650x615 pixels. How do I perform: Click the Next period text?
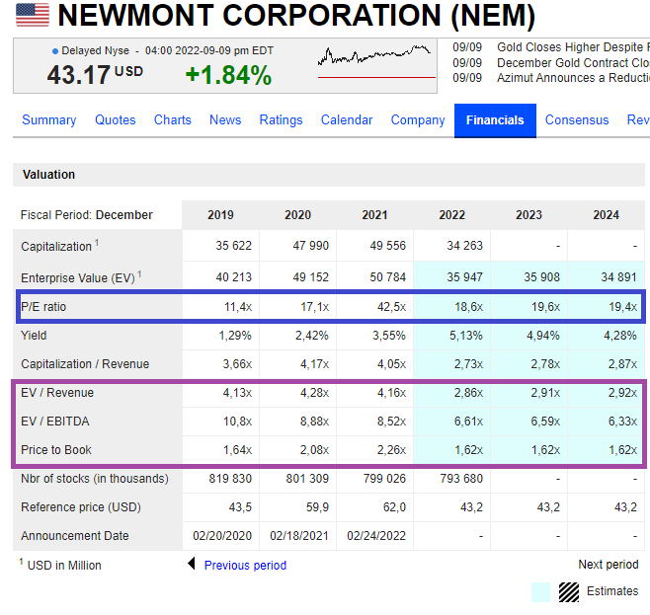608,565
